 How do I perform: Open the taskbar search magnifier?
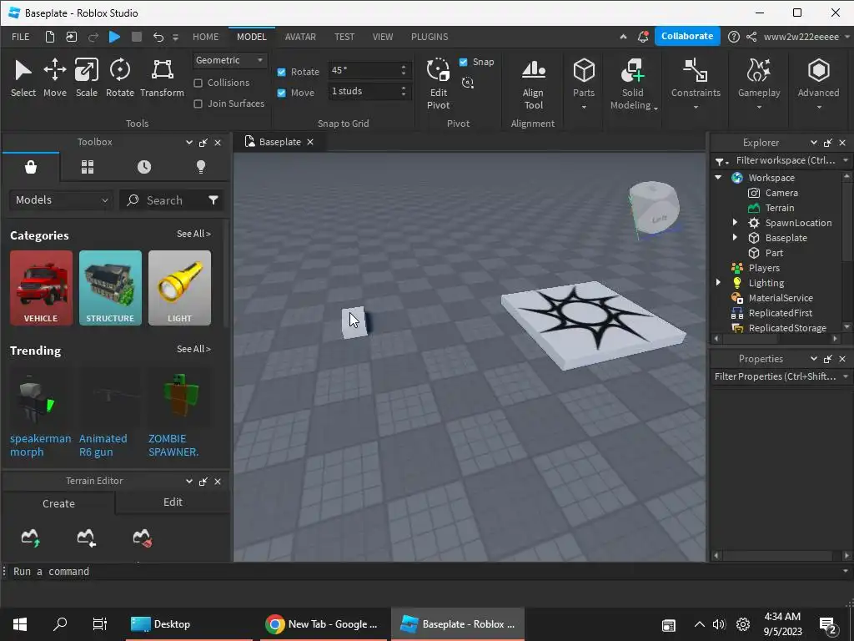coord(60,624)
